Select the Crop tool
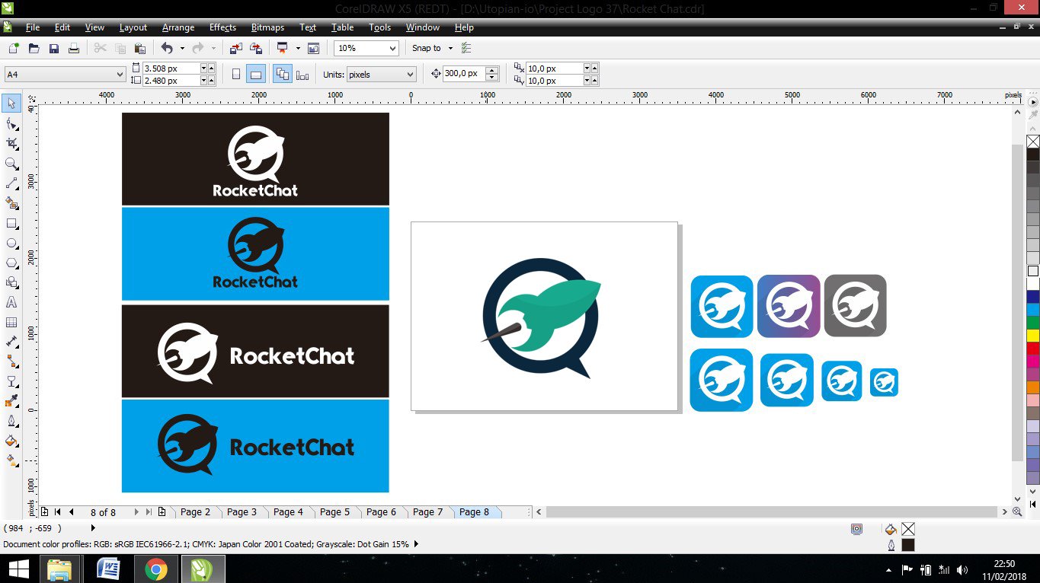This screenshot has height=583, width=1040. [x=11, y=143]
